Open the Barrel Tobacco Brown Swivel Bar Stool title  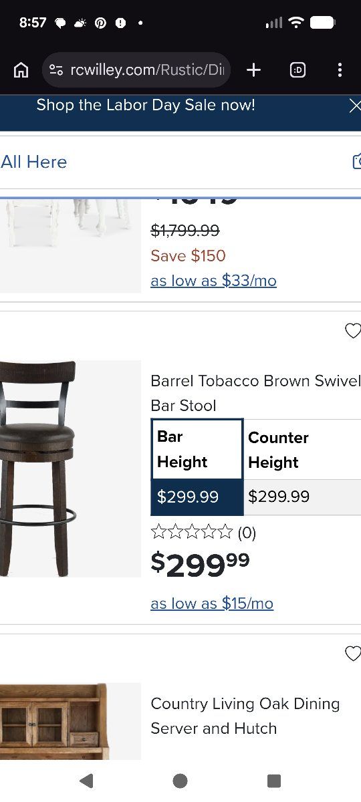point(255,393)
